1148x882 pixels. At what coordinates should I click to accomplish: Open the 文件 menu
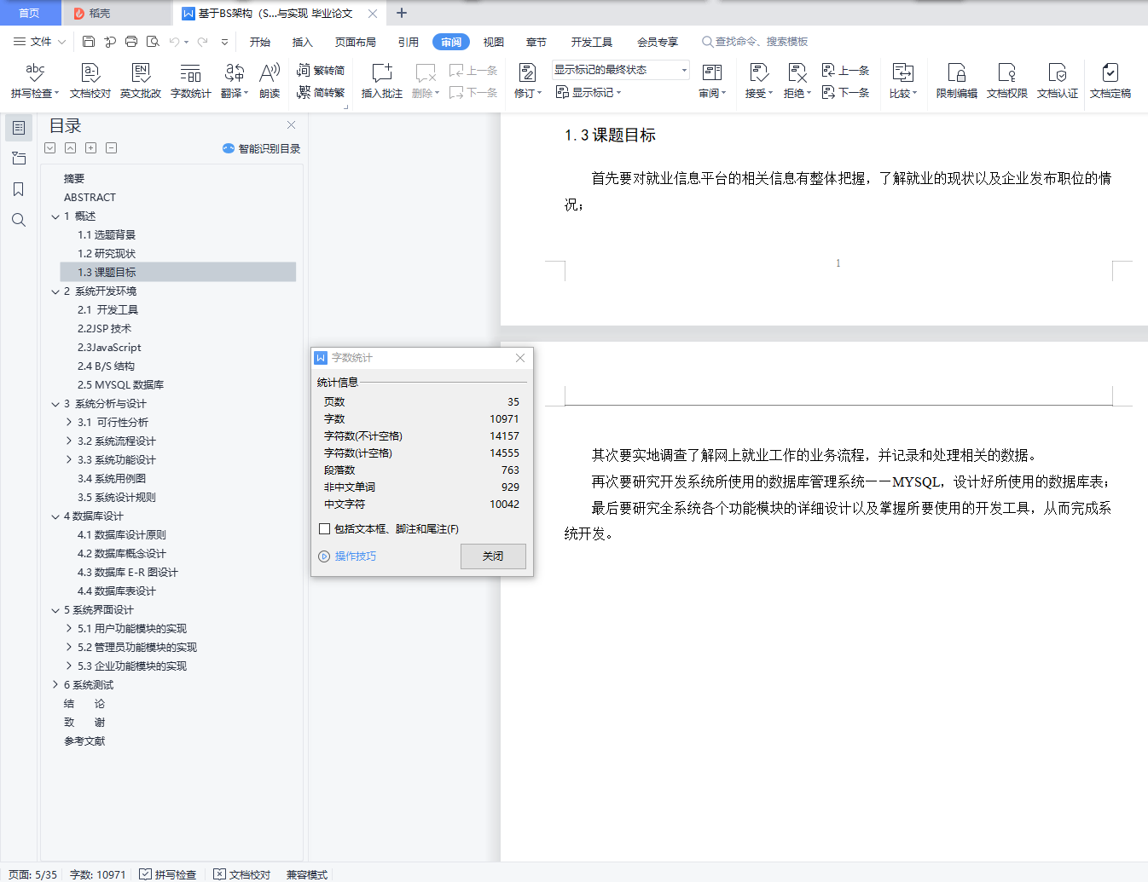[40, 41]
